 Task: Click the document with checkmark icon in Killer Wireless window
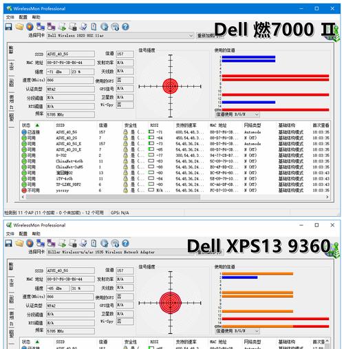(83, 243)
